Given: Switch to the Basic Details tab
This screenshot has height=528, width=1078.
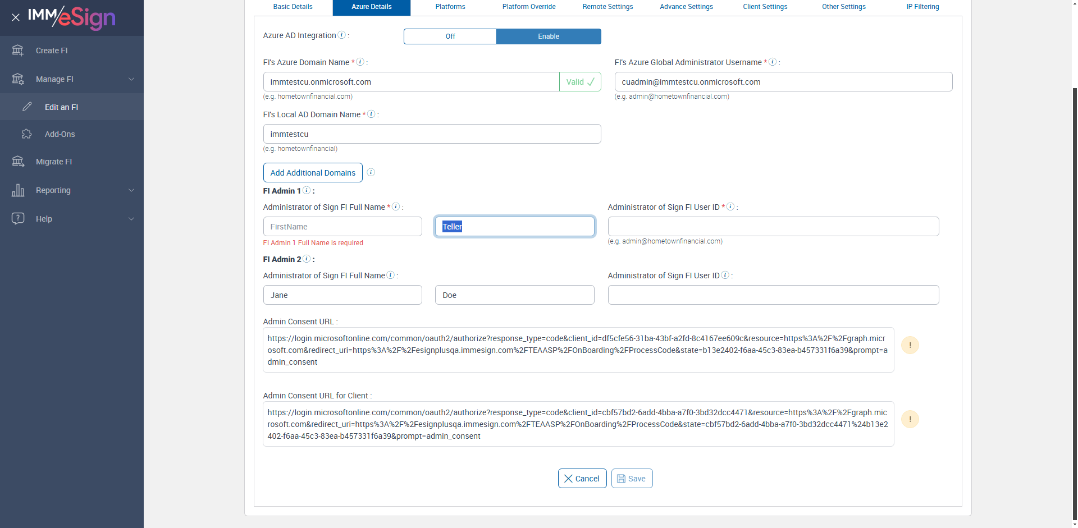Looking at the screenshot, I should [293, 7].
